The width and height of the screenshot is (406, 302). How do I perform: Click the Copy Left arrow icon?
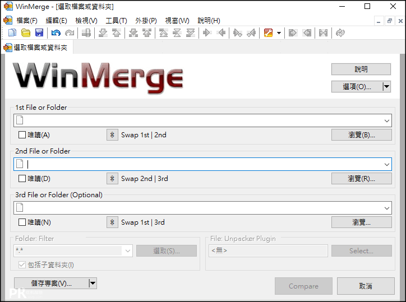tap(221, 33)
